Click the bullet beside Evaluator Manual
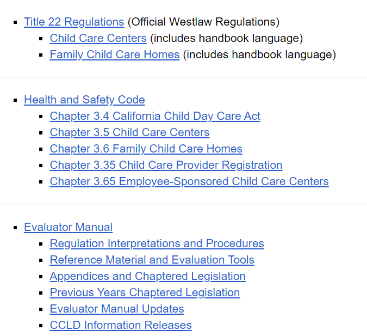367x336 pixels. [15, 228]
